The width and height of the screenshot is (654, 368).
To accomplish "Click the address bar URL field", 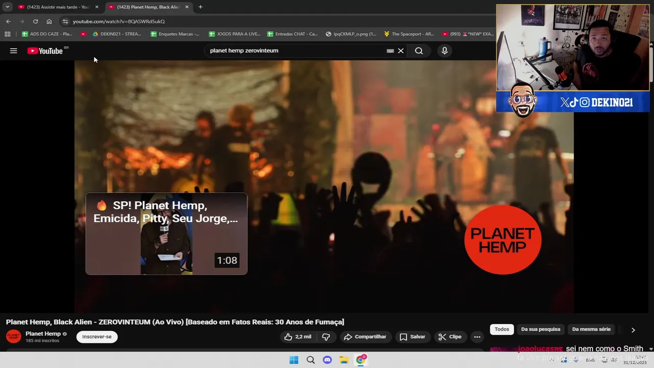I will coord(276,21).
